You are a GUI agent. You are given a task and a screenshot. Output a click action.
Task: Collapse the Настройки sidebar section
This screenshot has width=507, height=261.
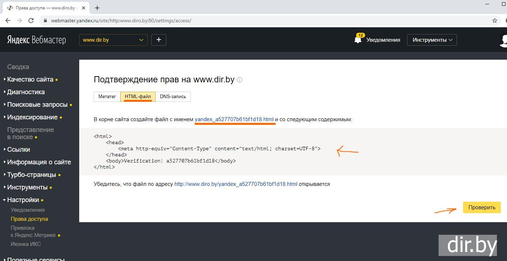tap(23, 200)
